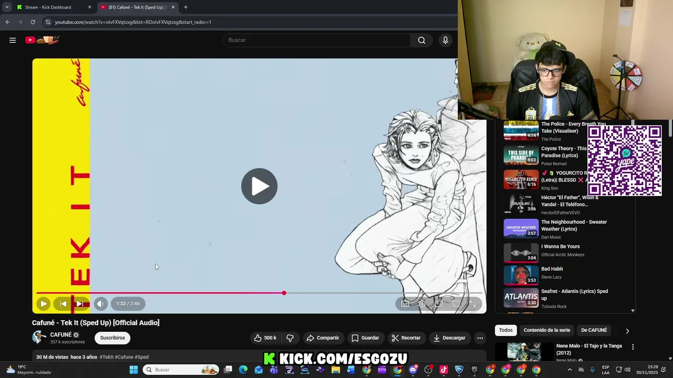673x378 pixels.
Task: Click the Buscar search field on YouTube
Action: tap(317, 40)
